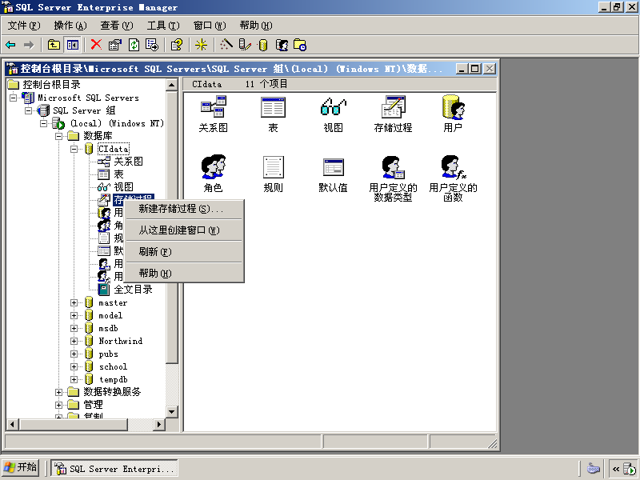This screenshot has height=480, width=640.
Task: Click the Export List toolbar icon
Action: [152, 45]
